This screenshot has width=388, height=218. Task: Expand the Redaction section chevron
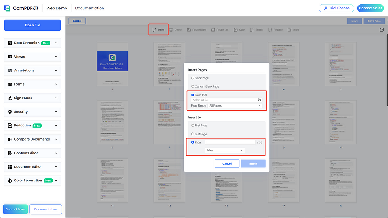[x=56, y=126]
